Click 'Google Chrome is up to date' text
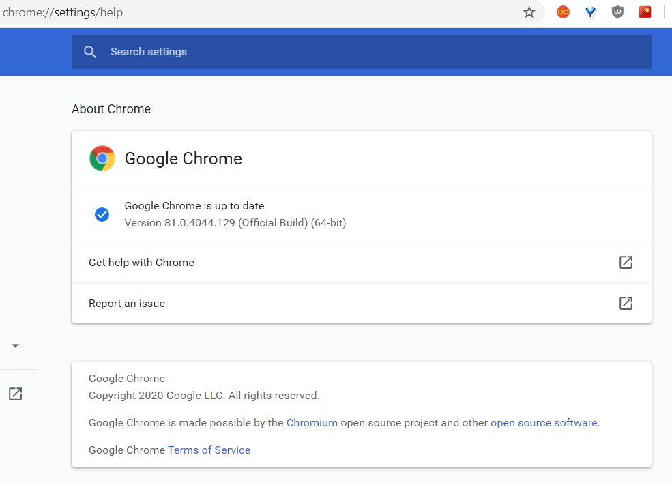The height and width of the screenshot is (483, 672). [194, 206]
